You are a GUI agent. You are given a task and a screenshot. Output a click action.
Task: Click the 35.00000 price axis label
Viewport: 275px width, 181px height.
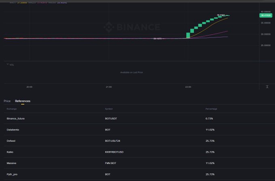click(266, 23)
